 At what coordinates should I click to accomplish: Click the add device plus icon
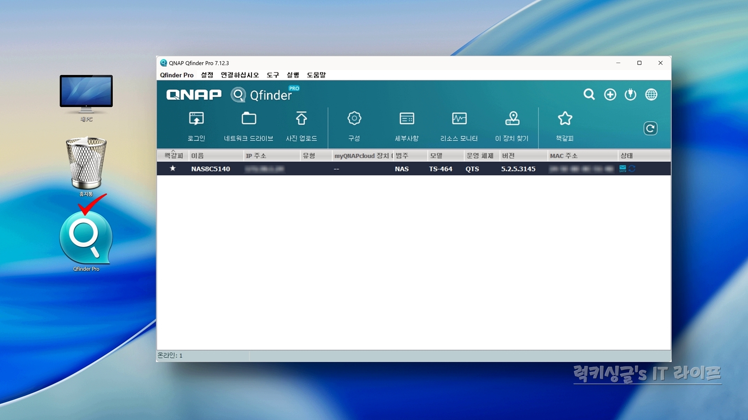point(610,94)
